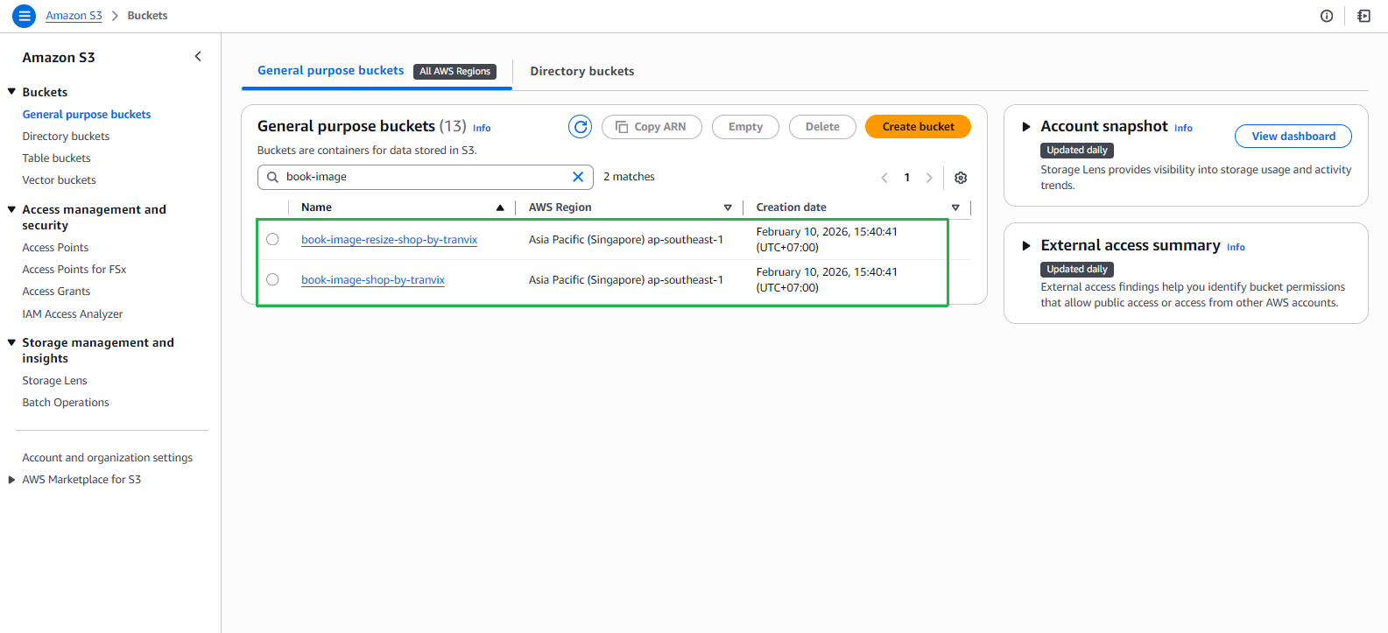Image resolution: width=1388 pixels, height=633 pixels.
Task: Click the 2 matches text
Action: pos(629,177)
